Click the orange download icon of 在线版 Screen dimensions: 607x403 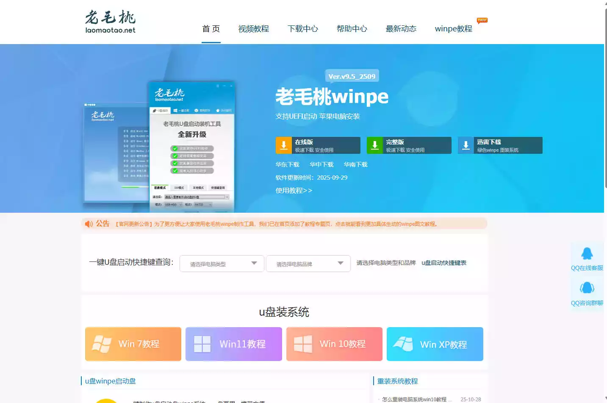tap(284, 145)
